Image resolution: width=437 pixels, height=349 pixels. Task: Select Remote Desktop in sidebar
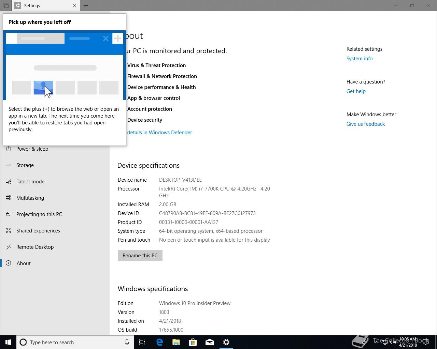(x=35, y=247)
